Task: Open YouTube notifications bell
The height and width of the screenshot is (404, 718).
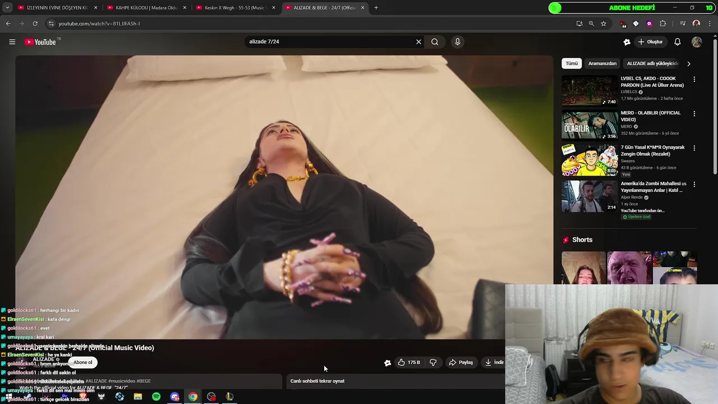Action: 678,42
